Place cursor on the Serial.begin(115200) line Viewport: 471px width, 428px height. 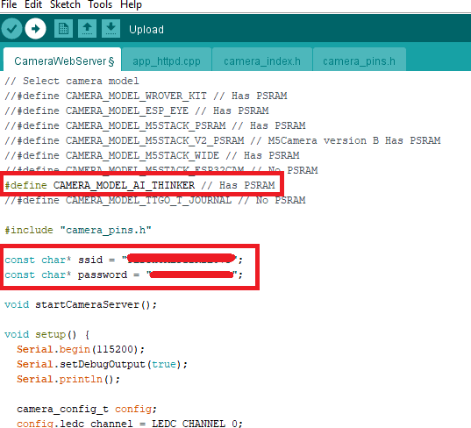[81, 349]
